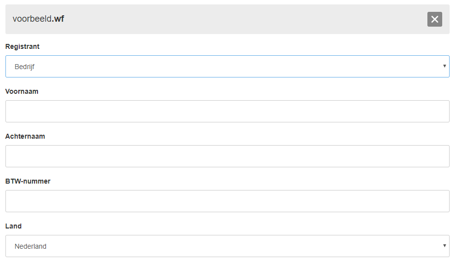This screenshot has width=458, height=266.
Task: Click the Land field label
Action: [x=13, y=227]
